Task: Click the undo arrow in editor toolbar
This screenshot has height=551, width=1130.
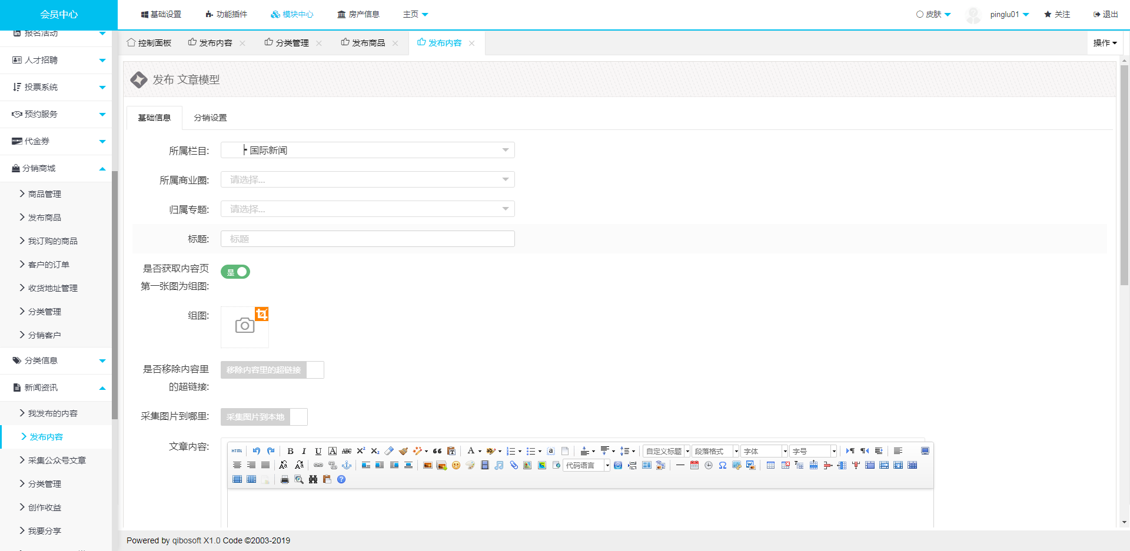Action: coord(257,451)
